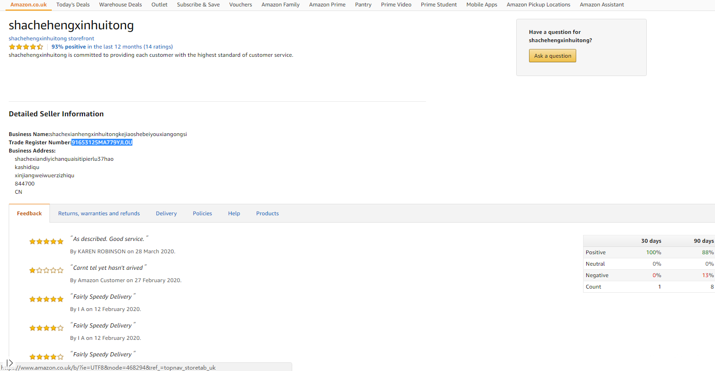The width and height of the screenshot is (715, 371).
Task: Click the street address line ending in 37hao
Action: click(64, 159)
